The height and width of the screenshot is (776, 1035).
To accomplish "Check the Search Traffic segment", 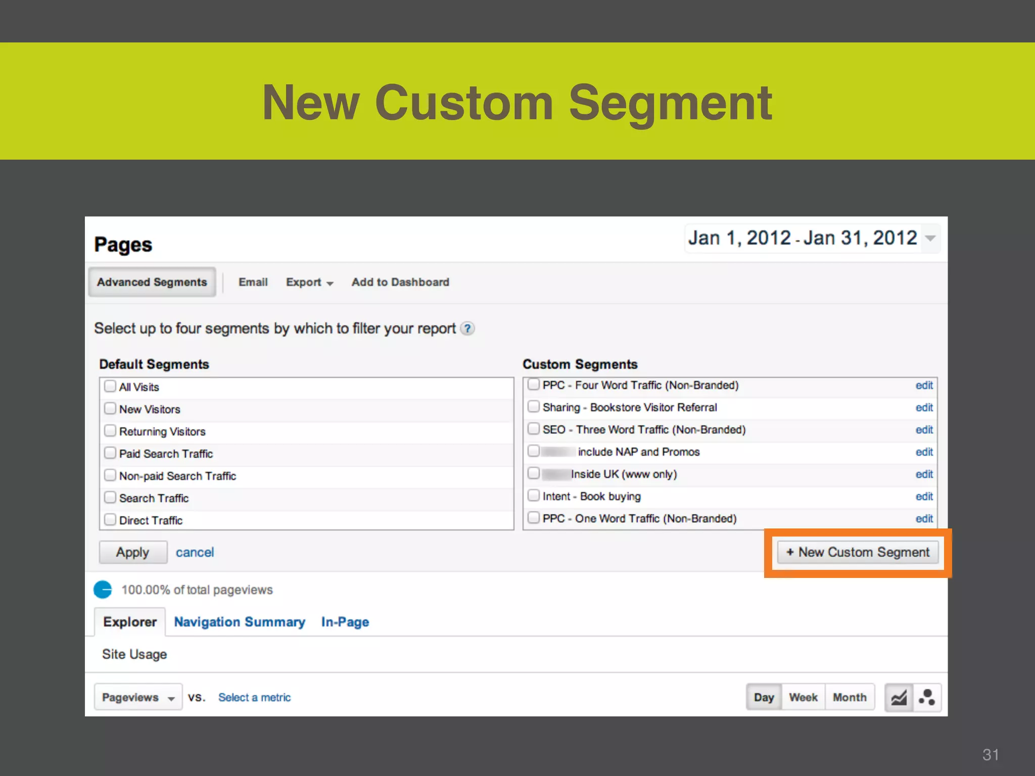I will pyautogui.click(x=110, y=498).
